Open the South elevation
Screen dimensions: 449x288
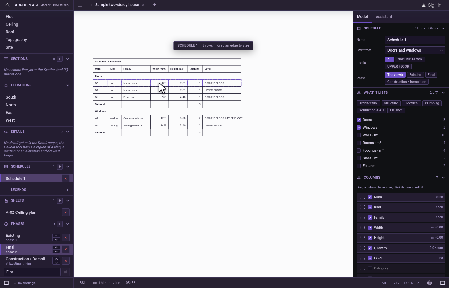[11, 97]
